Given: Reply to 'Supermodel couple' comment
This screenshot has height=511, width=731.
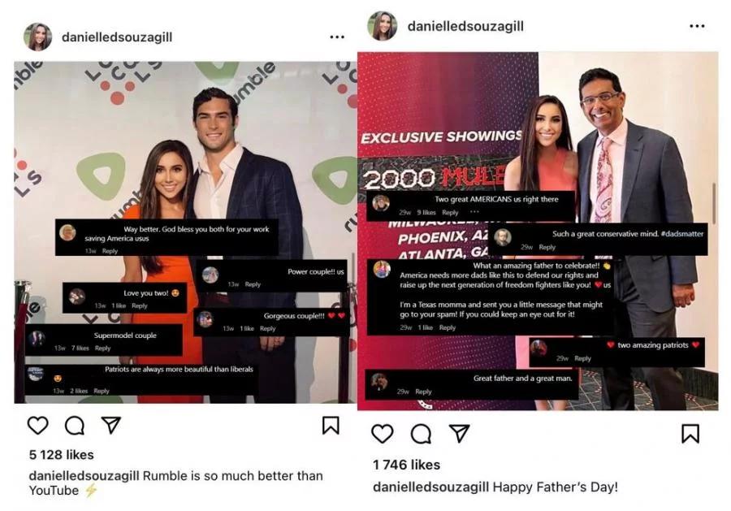Looking at the screenshot, I should (x=102, y=348).
